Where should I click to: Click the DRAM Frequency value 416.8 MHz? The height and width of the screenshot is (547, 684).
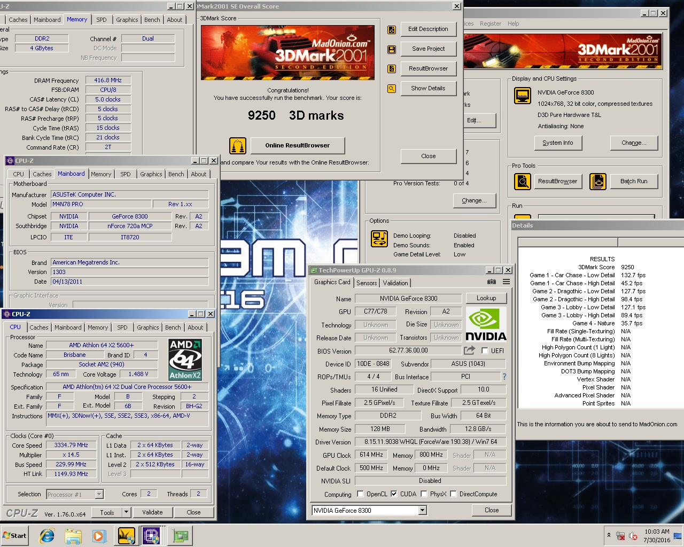[x=108, y=80]
